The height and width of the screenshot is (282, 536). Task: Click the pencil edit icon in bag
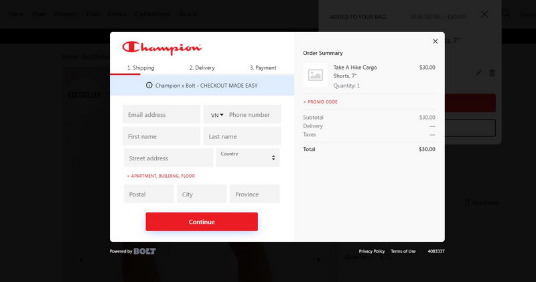(x=478, y=73)
